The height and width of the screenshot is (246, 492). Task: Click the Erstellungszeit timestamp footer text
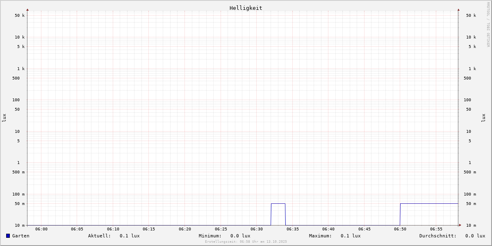click(246, 242)
